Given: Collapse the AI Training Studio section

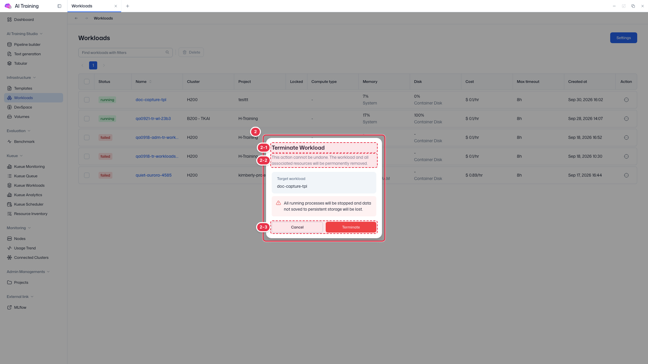Looking at the screenshot, I should (41, 34).
